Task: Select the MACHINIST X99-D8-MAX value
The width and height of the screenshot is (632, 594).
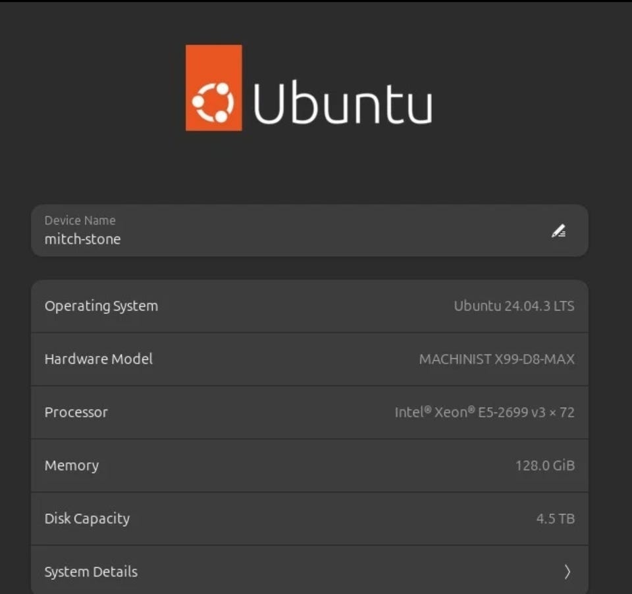Action: pos(496,359)
